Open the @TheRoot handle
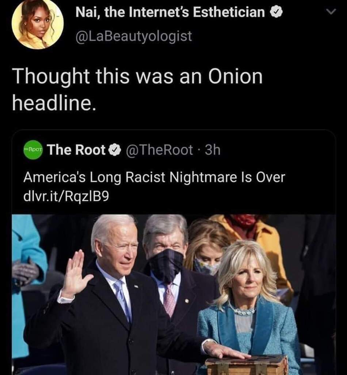The image size is (347, 375). [160, 150]
